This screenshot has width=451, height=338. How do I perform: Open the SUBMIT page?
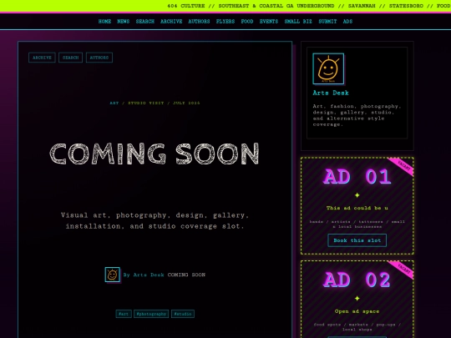(327, 21)
